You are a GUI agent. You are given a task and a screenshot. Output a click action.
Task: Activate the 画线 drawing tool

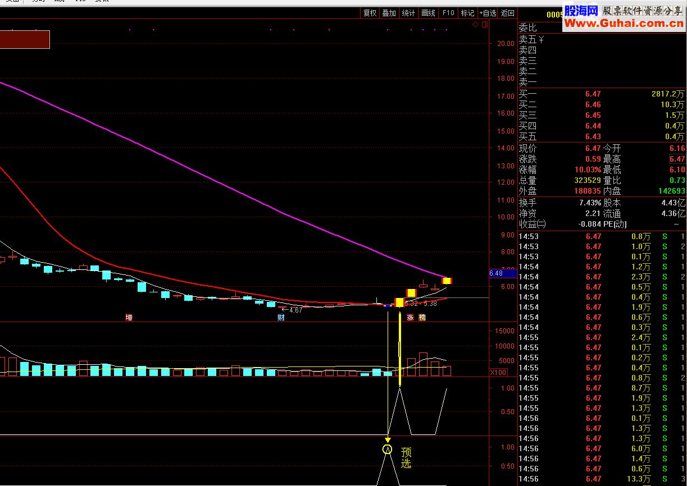tap(428, 13)
